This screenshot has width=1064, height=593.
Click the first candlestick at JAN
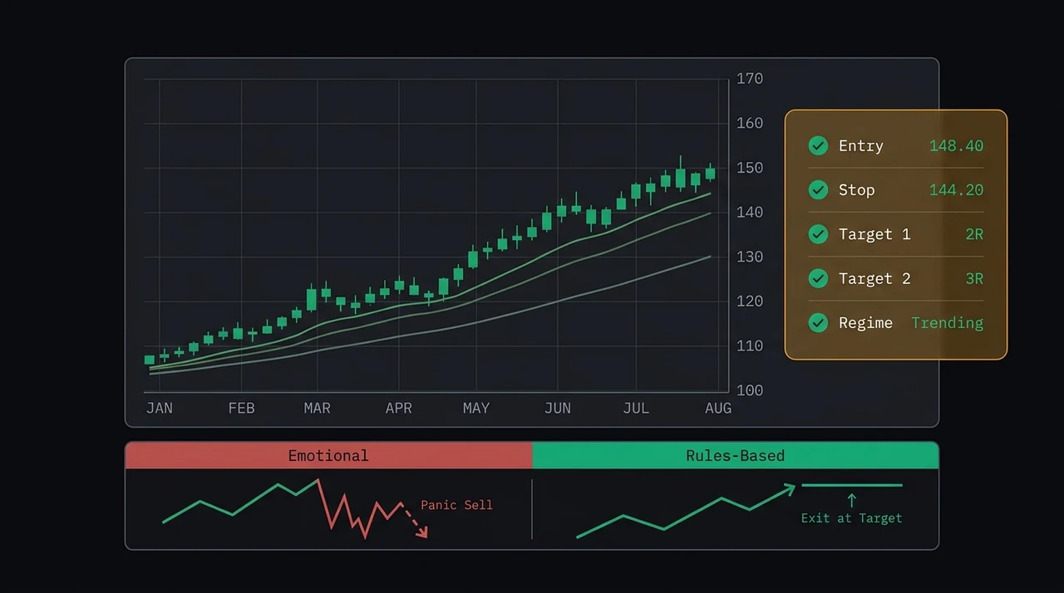click(x=150, y=360)
